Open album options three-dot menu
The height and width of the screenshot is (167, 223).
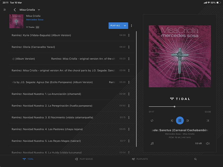[132, 25]
